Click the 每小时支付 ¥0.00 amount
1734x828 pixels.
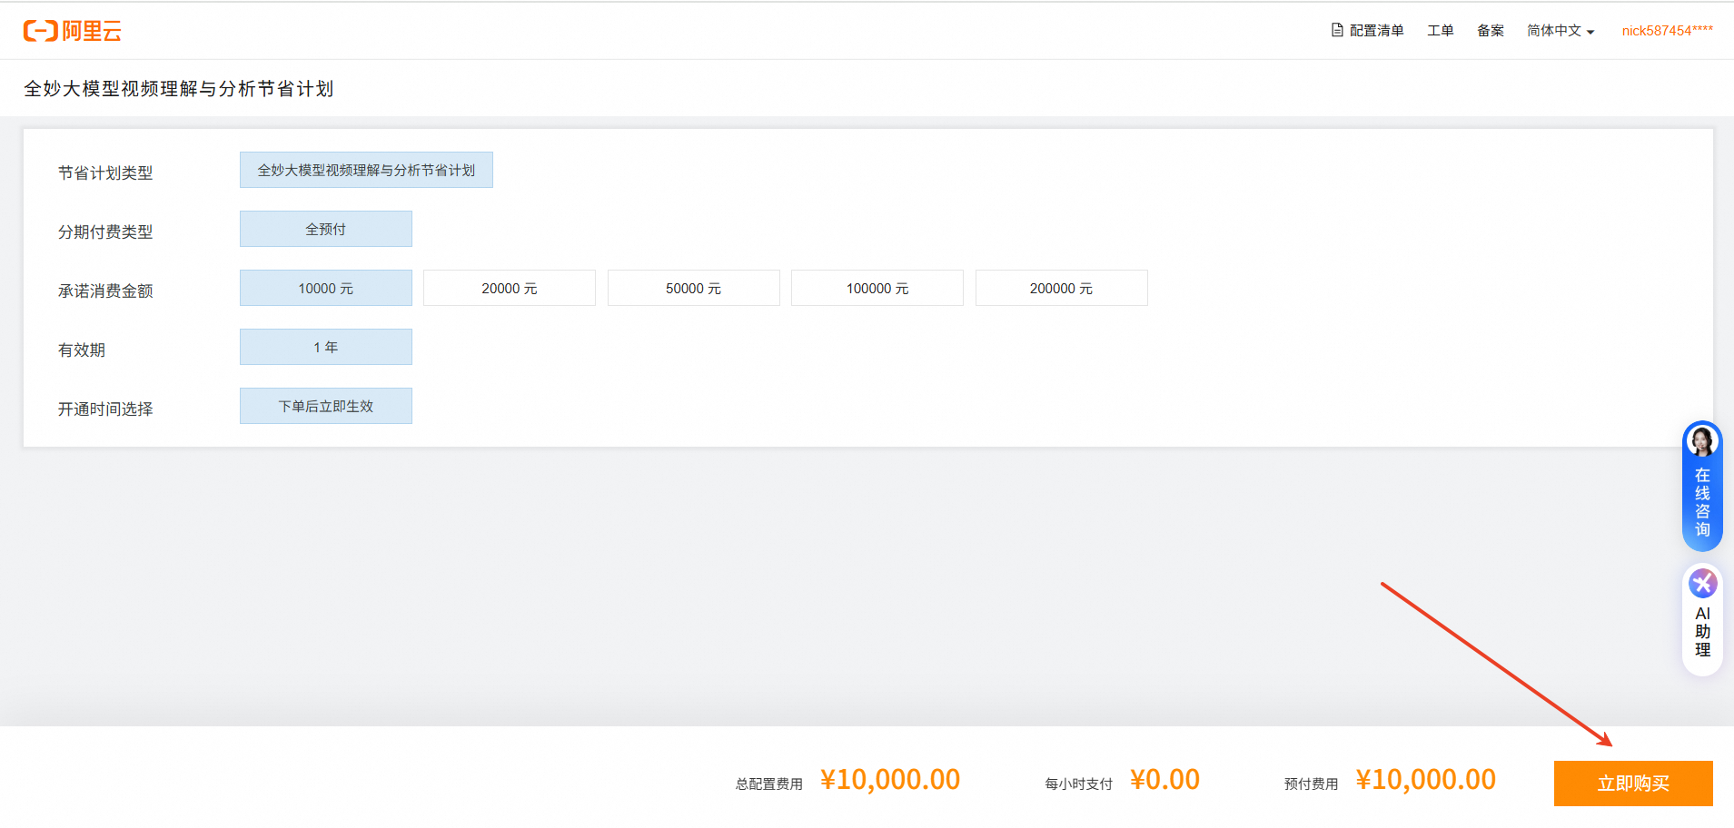(1164, 780)
